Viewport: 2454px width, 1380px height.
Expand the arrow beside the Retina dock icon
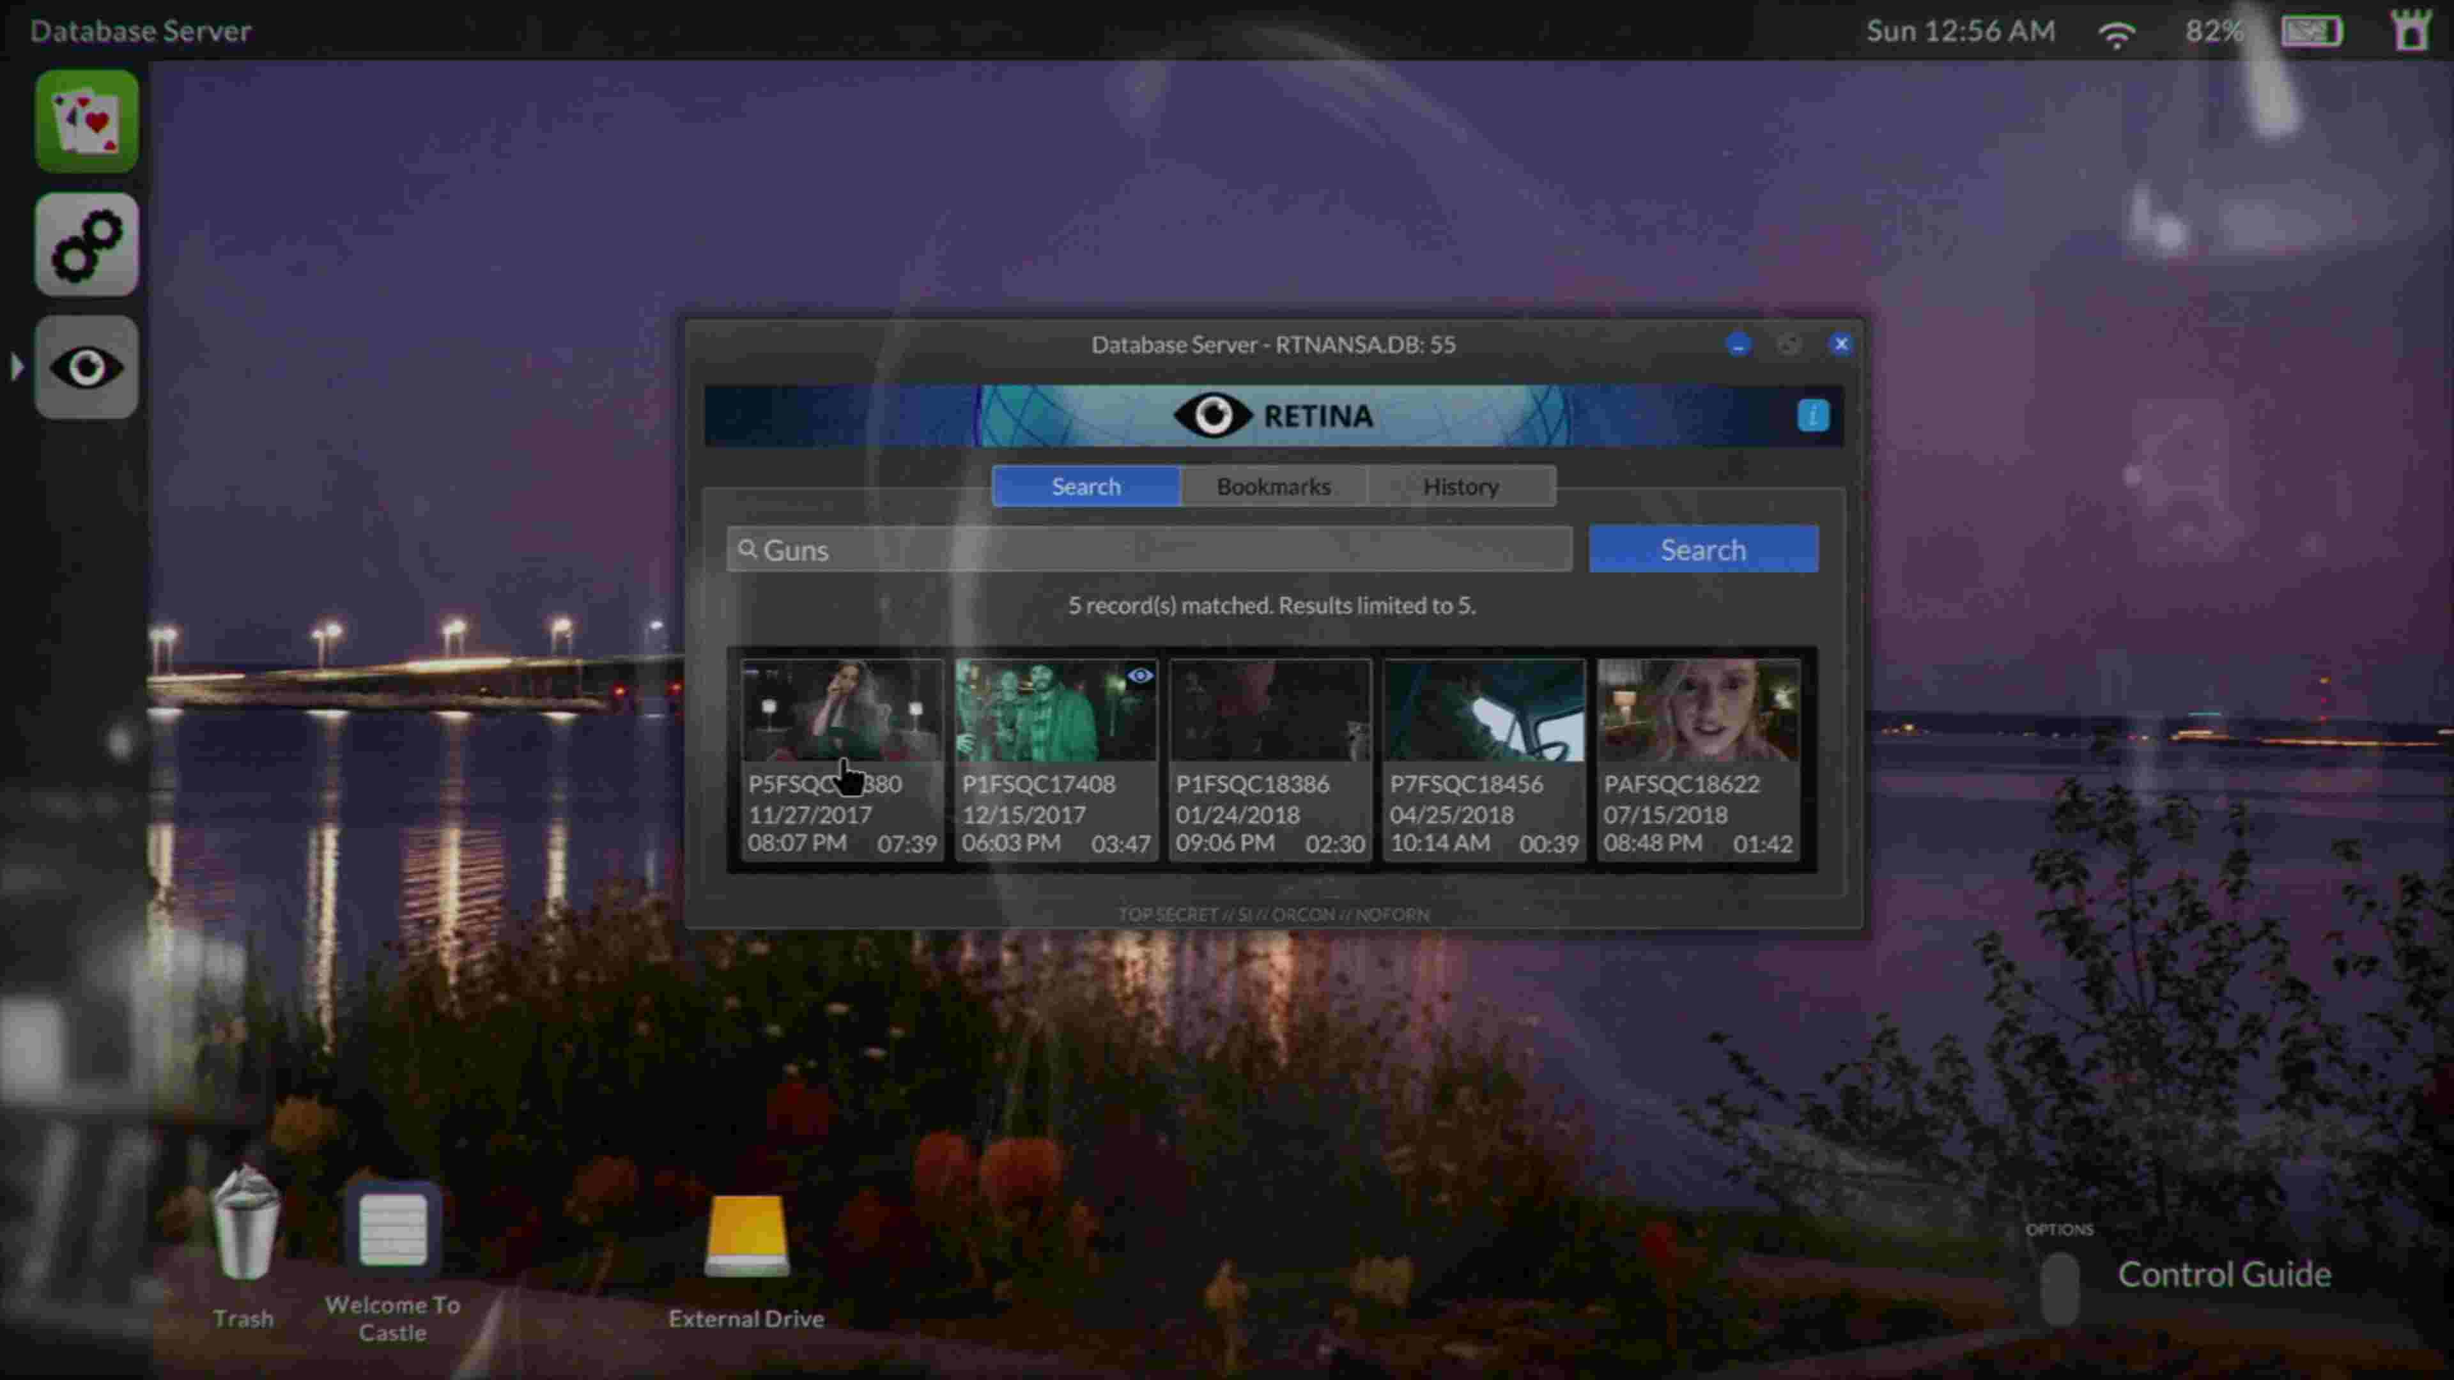[x=17, y=367]
